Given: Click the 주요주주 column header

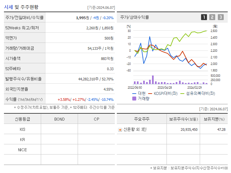Looking at the screenshot, I should point(142,119).
